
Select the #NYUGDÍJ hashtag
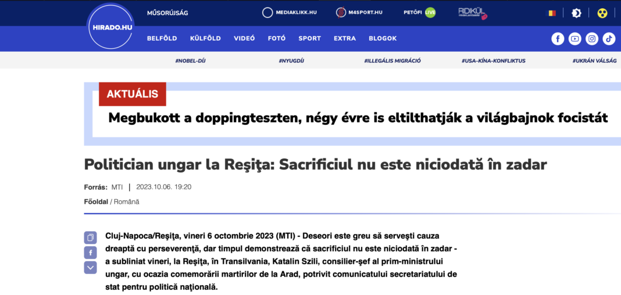click(x=291, y=61)
